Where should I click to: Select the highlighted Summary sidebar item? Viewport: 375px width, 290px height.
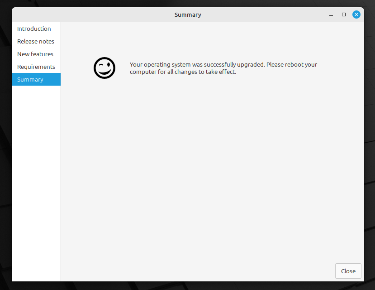pos(30,79)
